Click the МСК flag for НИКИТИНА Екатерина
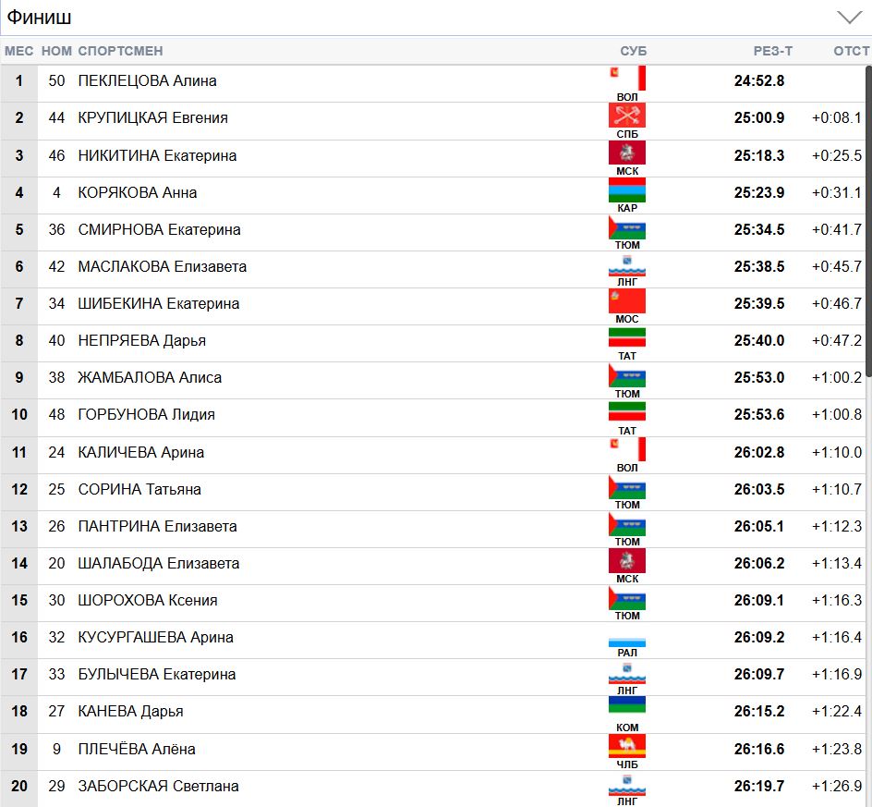The width and height of the screenshot is (872, 807). (x=627, y=153)
